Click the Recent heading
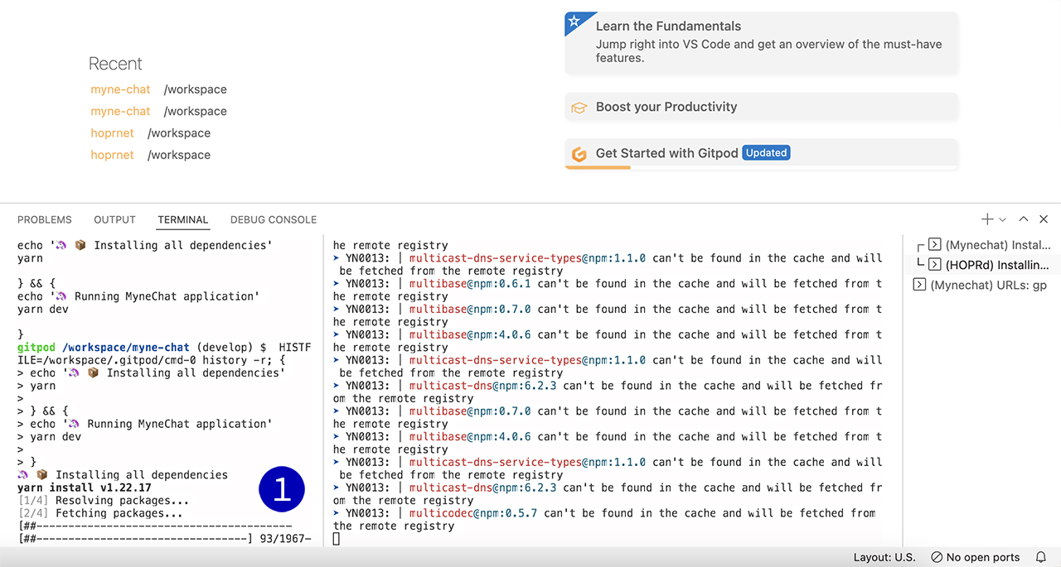 [115, 64]
